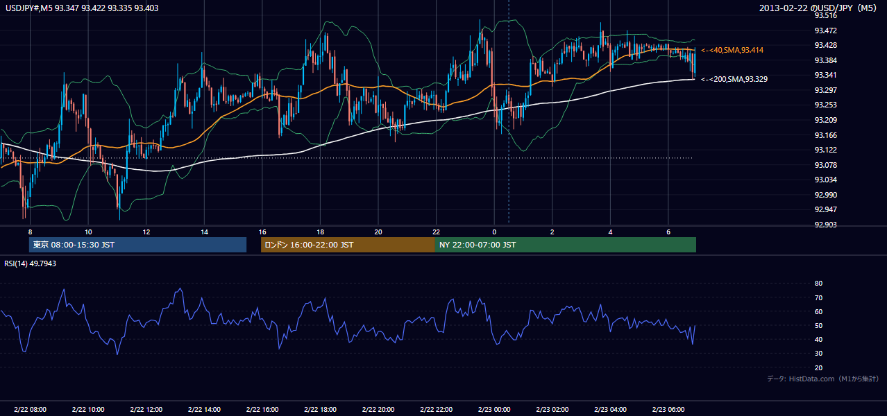Image resolution: width=887 pixels, height=416 pixels.
Task: Click the RSI 30 level label
Action: click(x=818, y=354)
